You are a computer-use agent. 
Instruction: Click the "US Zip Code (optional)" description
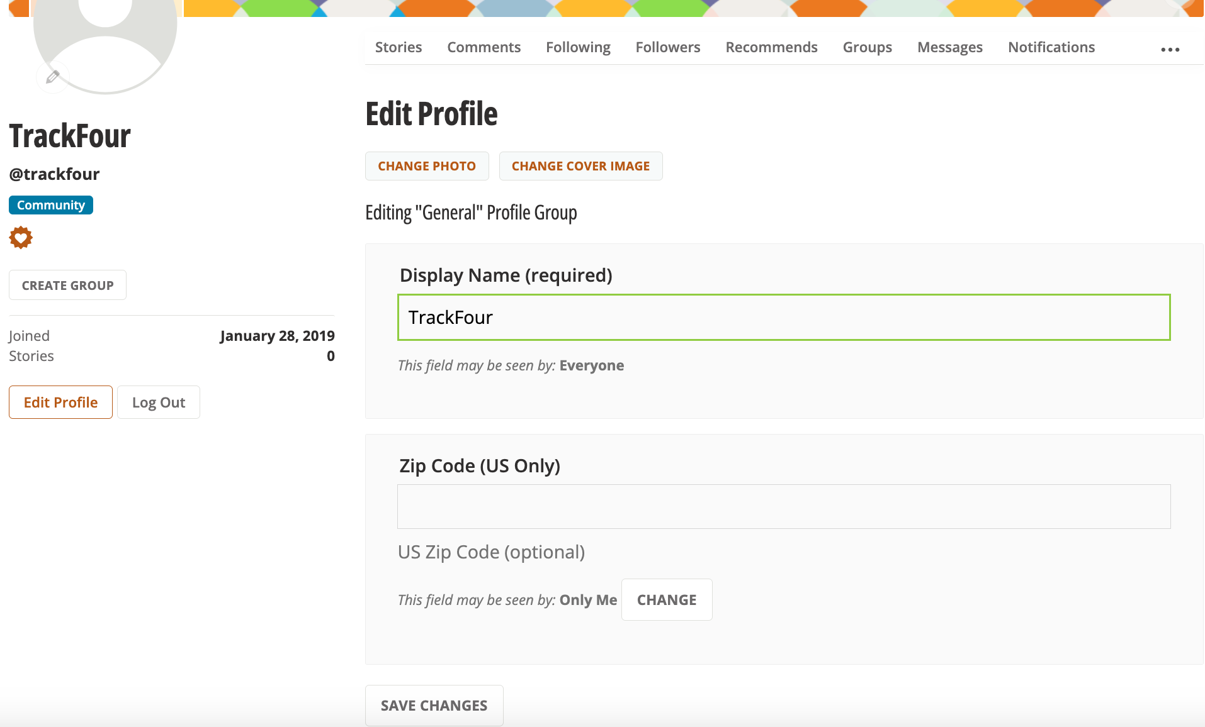491,552
